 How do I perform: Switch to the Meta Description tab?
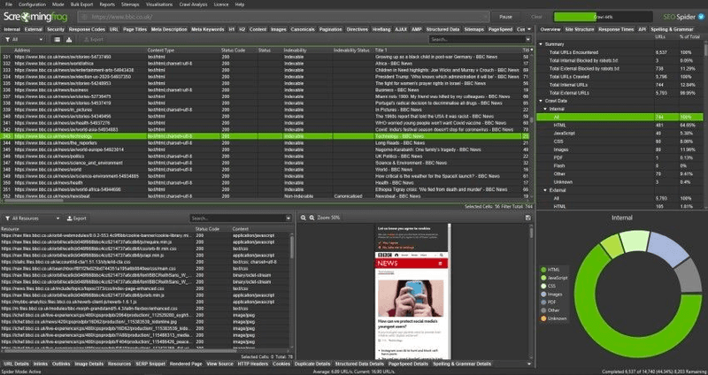tap(169, 29)
